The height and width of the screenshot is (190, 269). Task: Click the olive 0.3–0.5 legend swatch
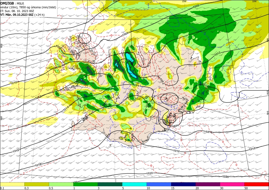37,184
